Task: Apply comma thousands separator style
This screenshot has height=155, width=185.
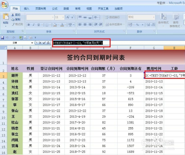Action: 142,25
